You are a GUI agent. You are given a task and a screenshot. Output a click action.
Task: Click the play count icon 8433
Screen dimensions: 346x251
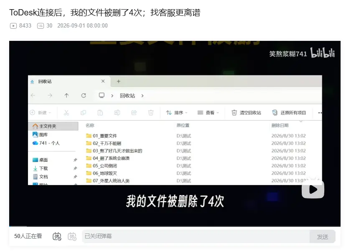pos(13,26)
